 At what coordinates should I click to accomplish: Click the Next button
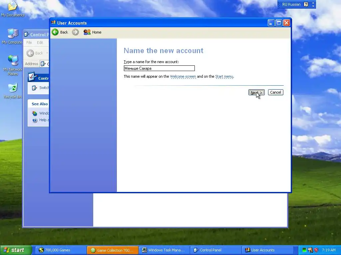tap(256, 92)
